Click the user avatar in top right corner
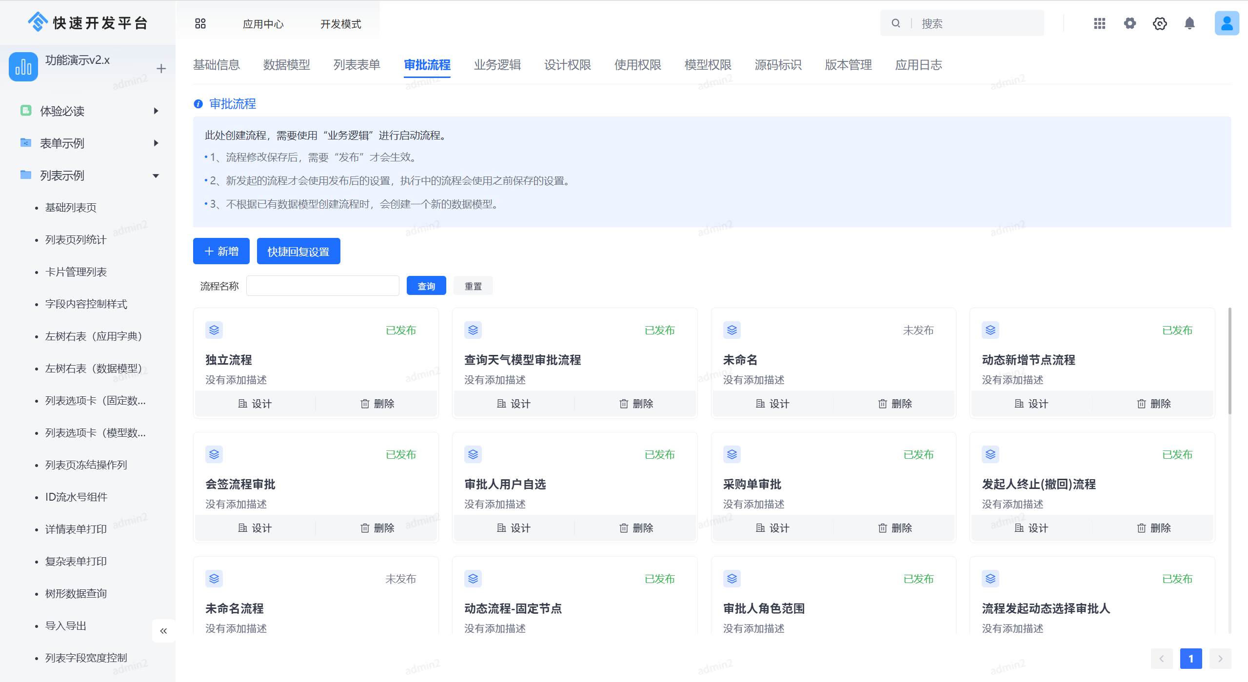The width and height of the screenshot is (1248, 682). tap(1227, 23)
